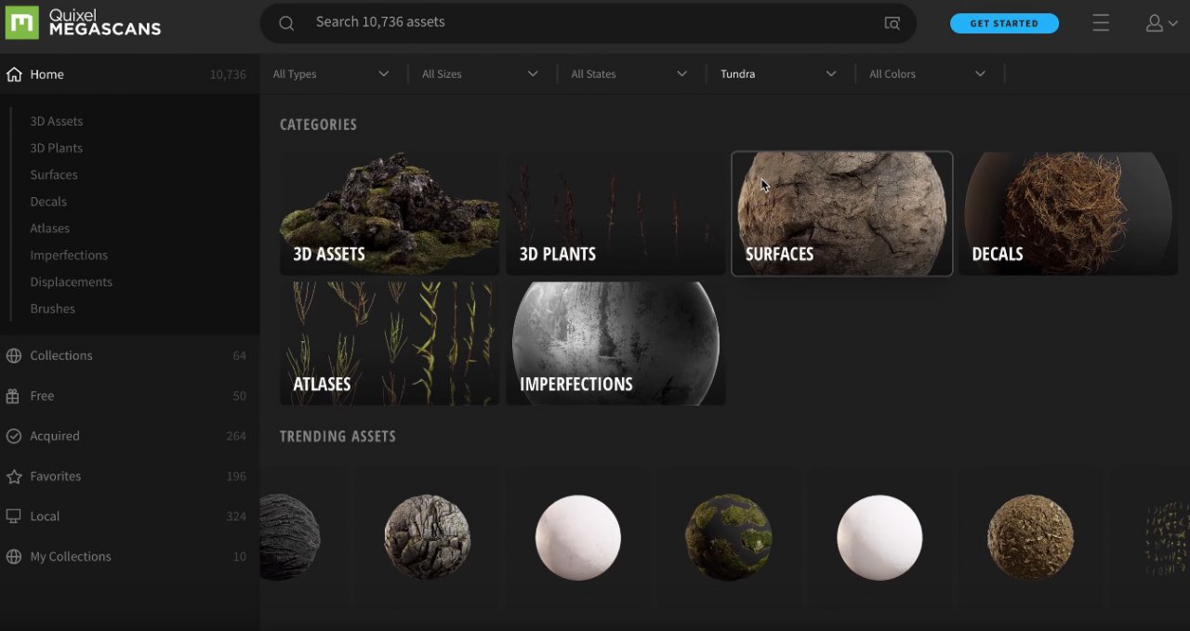This screenshot has height=631, width=1190.
Task: Open the Atlases category card
Action: tap(390, 344)
